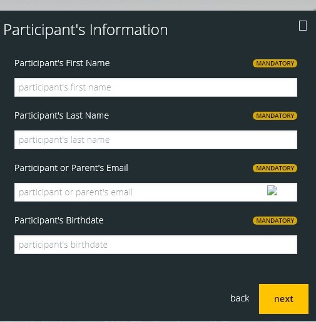Focus the Participant's Last Name input box

156,140
